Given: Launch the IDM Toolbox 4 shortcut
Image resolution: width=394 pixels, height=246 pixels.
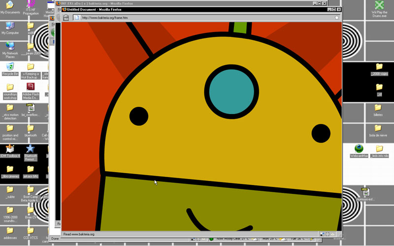Looking at the screenshot, I should click(10, 149).
